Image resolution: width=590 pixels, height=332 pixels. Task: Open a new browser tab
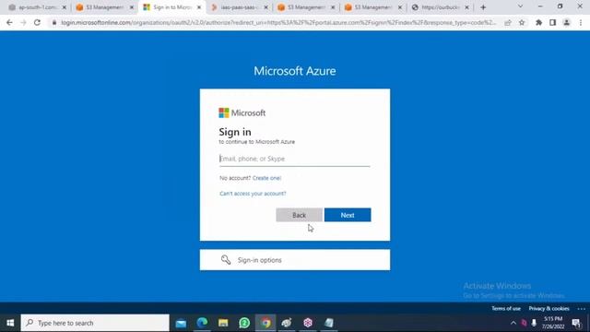click(483, 7)
